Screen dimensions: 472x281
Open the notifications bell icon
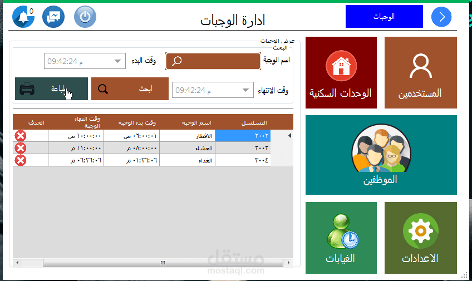click(23, 17)
